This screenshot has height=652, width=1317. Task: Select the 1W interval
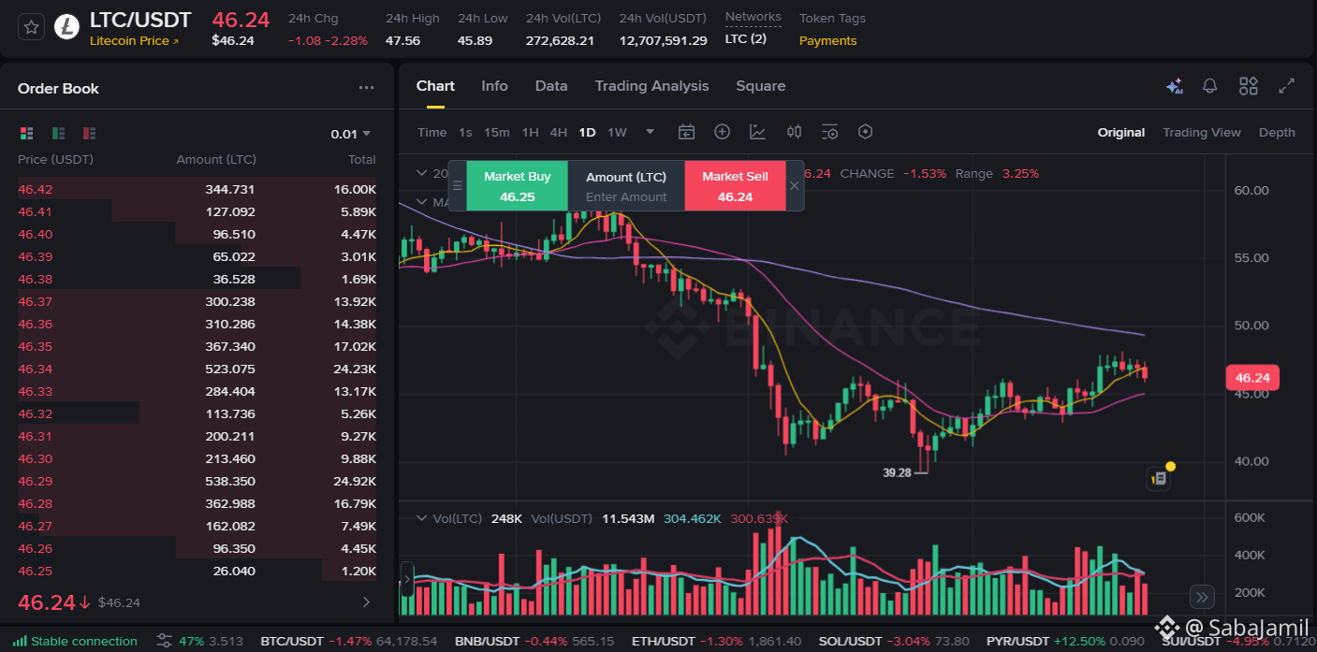tap(617, 132)
